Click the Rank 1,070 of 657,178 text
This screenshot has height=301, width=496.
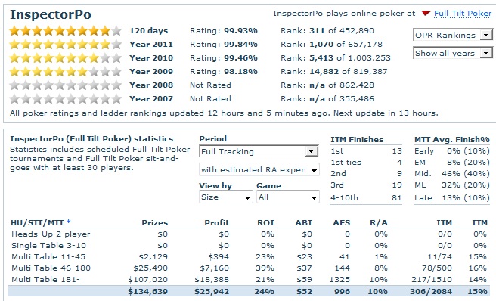[331, 45]
